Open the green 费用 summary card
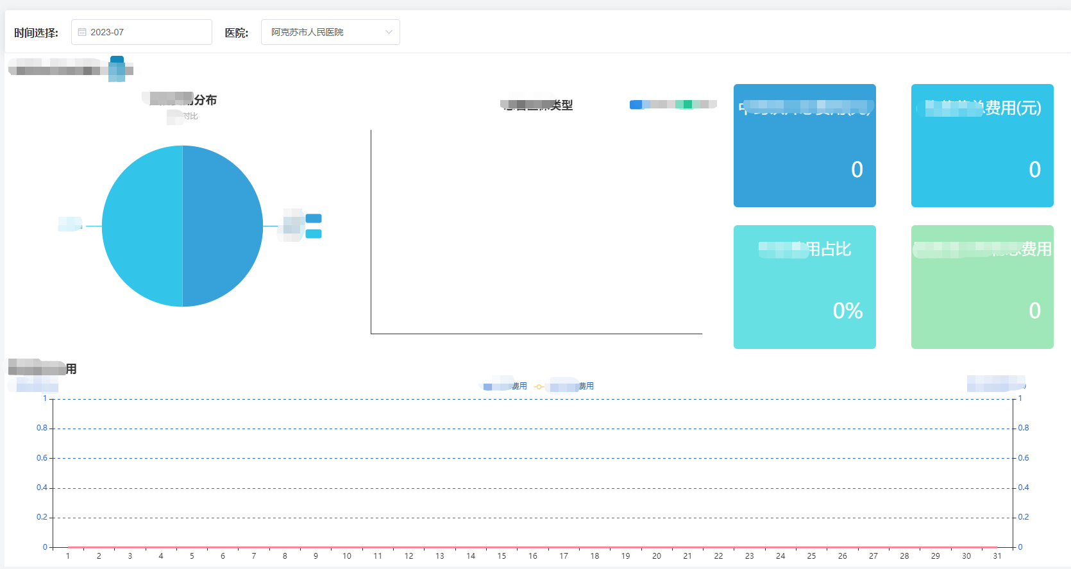Image resolution: width=1071 pixels, height=569 pixels. pos(982,287)
